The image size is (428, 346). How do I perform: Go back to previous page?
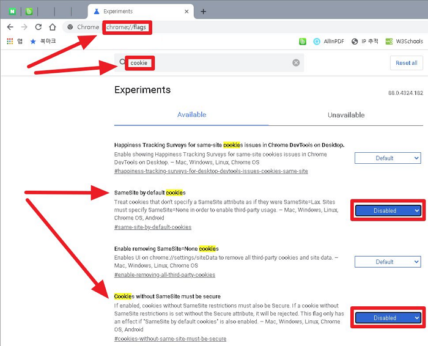[10, 27]
